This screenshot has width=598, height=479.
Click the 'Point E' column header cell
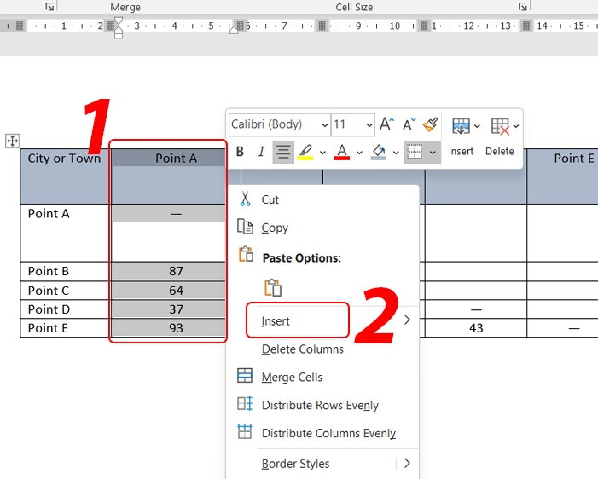562,176
